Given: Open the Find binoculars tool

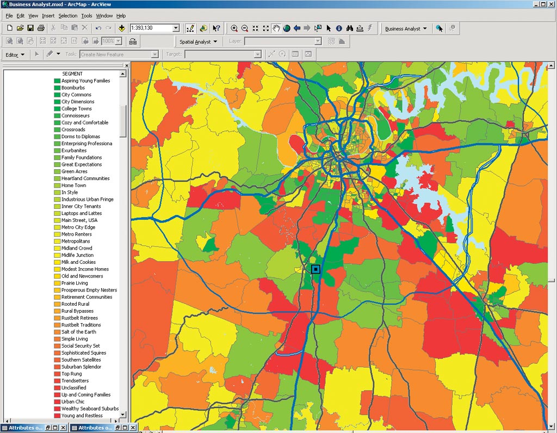Looking at the screenshot, I should tap(350, 28).
